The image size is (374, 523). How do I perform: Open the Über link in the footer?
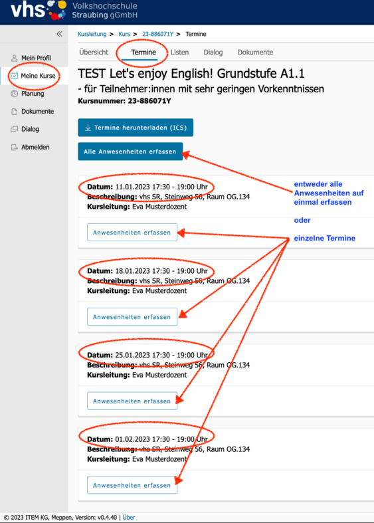129,517
